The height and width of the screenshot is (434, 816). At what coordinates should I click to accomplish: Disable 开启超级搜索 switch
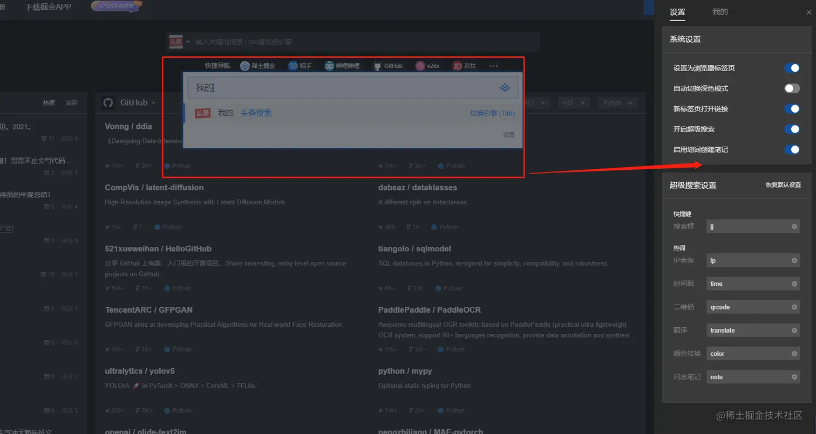pos(792,129)
